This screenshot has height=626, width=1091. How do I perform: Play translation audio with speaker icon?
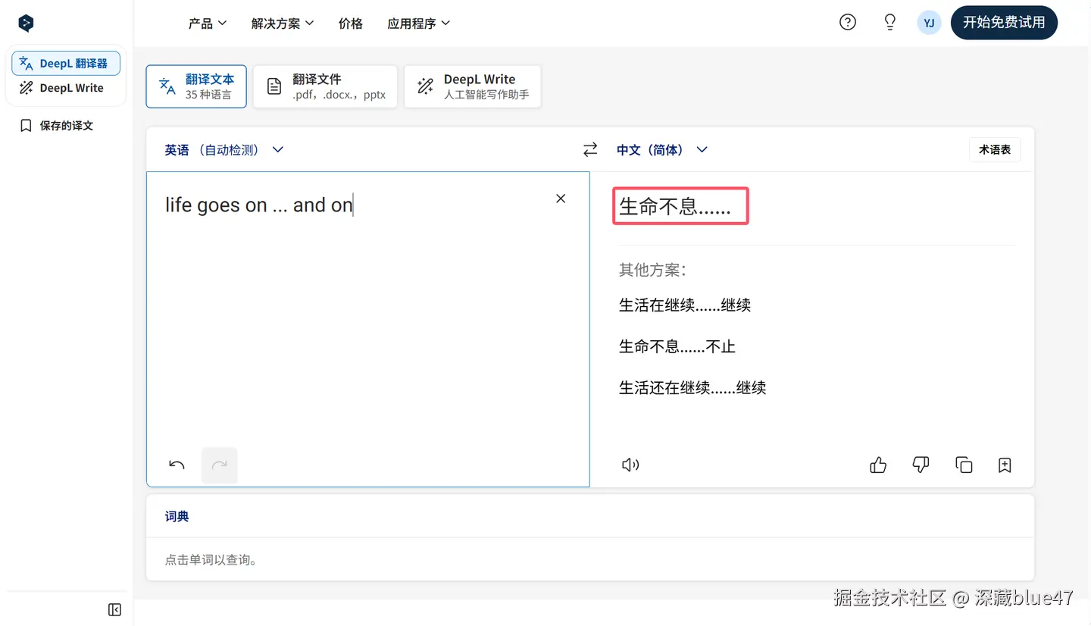point(630,465)
